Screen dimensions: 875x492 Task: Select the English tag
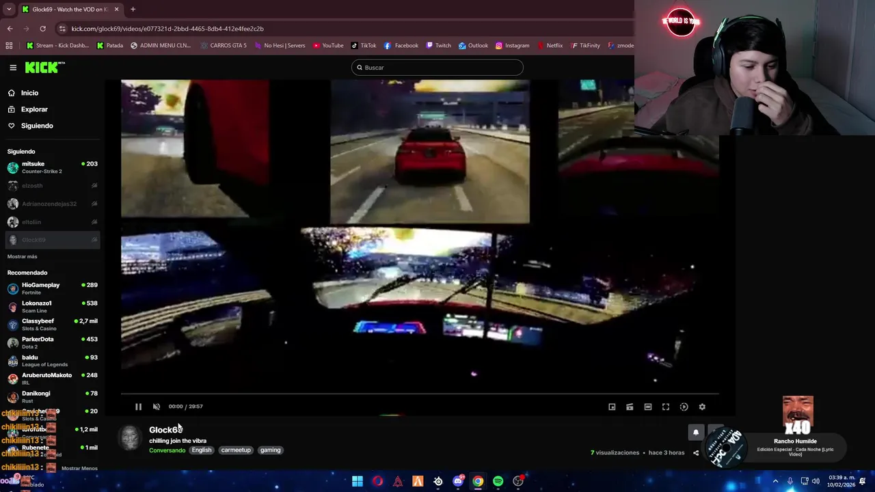click(202, 450)
